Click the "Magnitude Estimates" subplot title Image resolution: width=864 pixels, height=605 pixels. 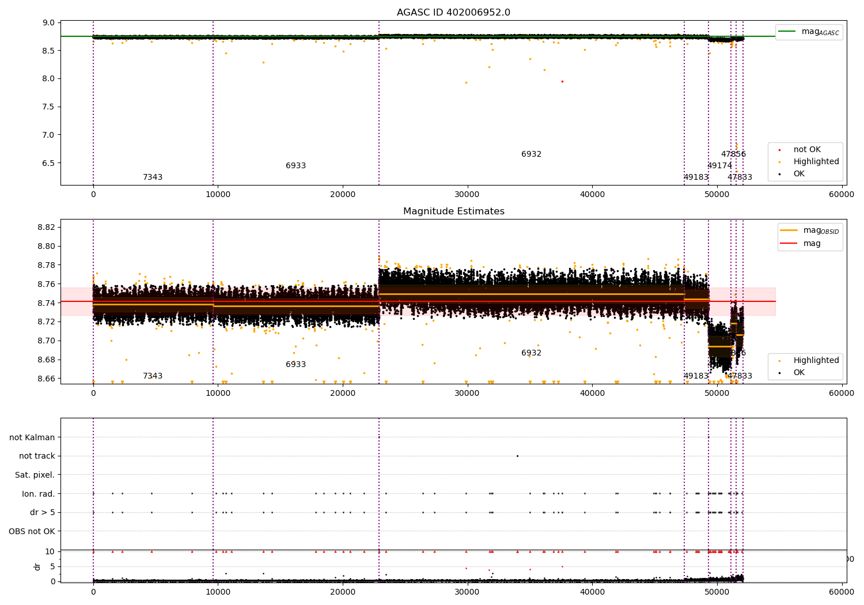pyautogui.click(x=453, y=211)
